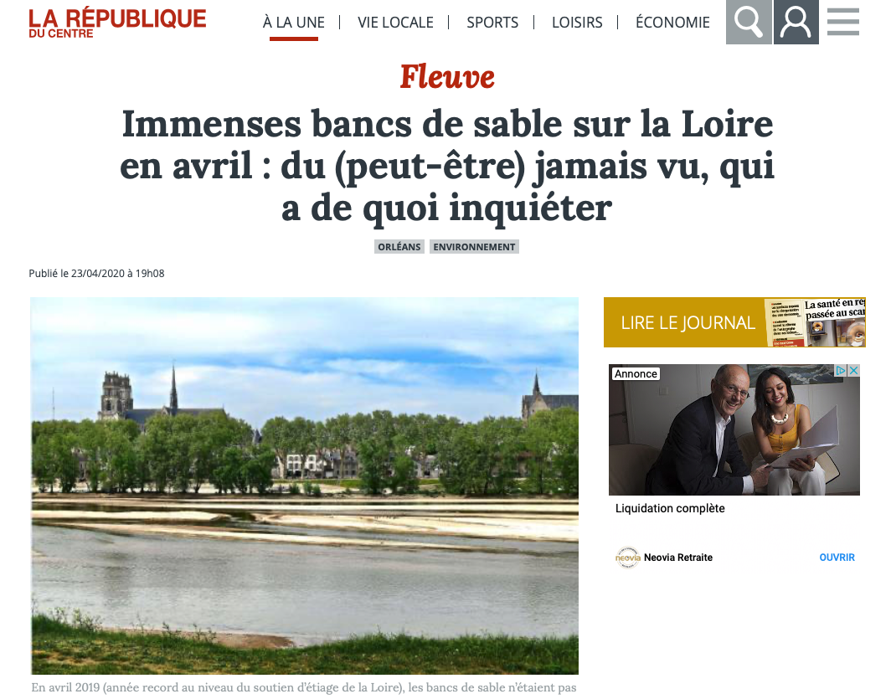The width and height of the screenshot is (891, 699).
Task: Open the SPORTS section
Action: tap(492, 23)
